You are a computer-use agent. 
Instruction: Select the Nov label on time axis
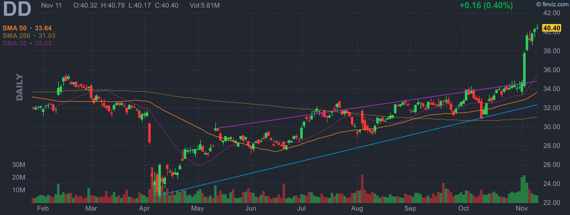[522, 208]
